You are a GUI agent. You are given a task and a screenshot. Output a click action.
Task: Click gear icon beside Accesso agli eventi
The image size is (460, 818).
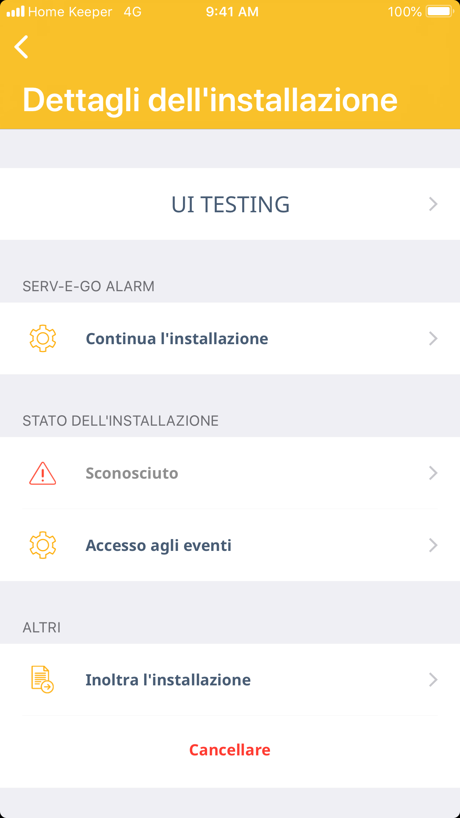[43, 545]
